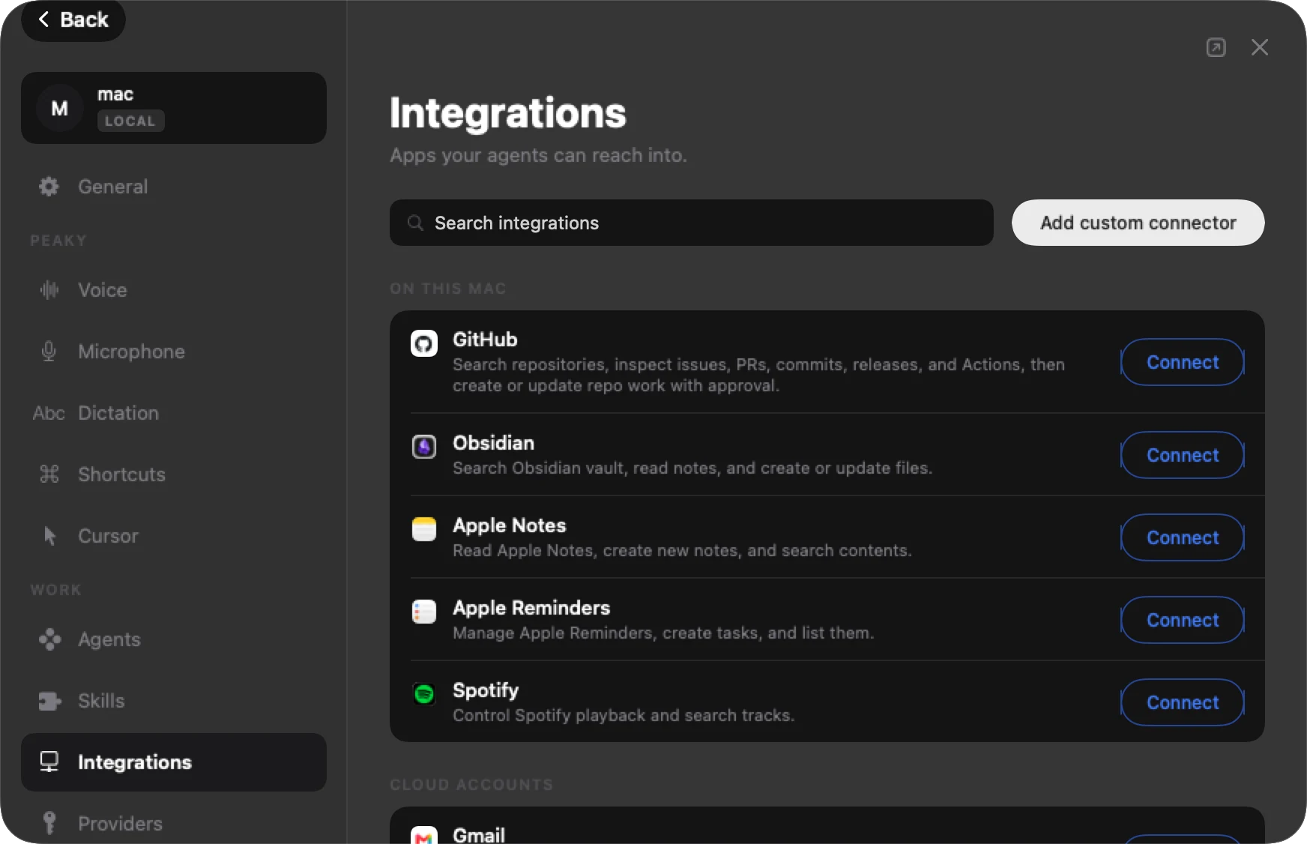The width and height of the screenshot is (1307, 844).
Task: Click the Providers key icon
Action: (x=49, y=823)
